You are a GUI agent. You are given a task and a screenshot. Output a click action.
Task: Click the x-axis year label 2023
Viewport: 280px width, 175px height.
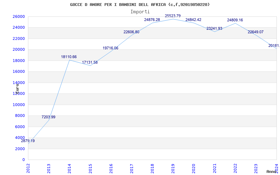[256, 168]
